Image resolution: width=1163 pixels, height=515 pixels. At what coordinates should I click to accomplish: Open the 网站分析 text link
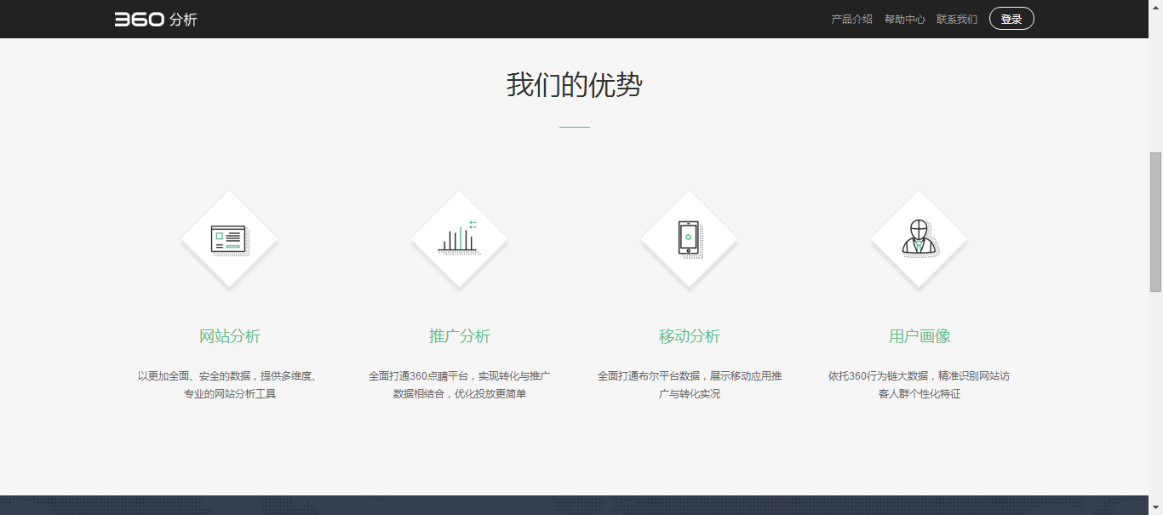229,336
